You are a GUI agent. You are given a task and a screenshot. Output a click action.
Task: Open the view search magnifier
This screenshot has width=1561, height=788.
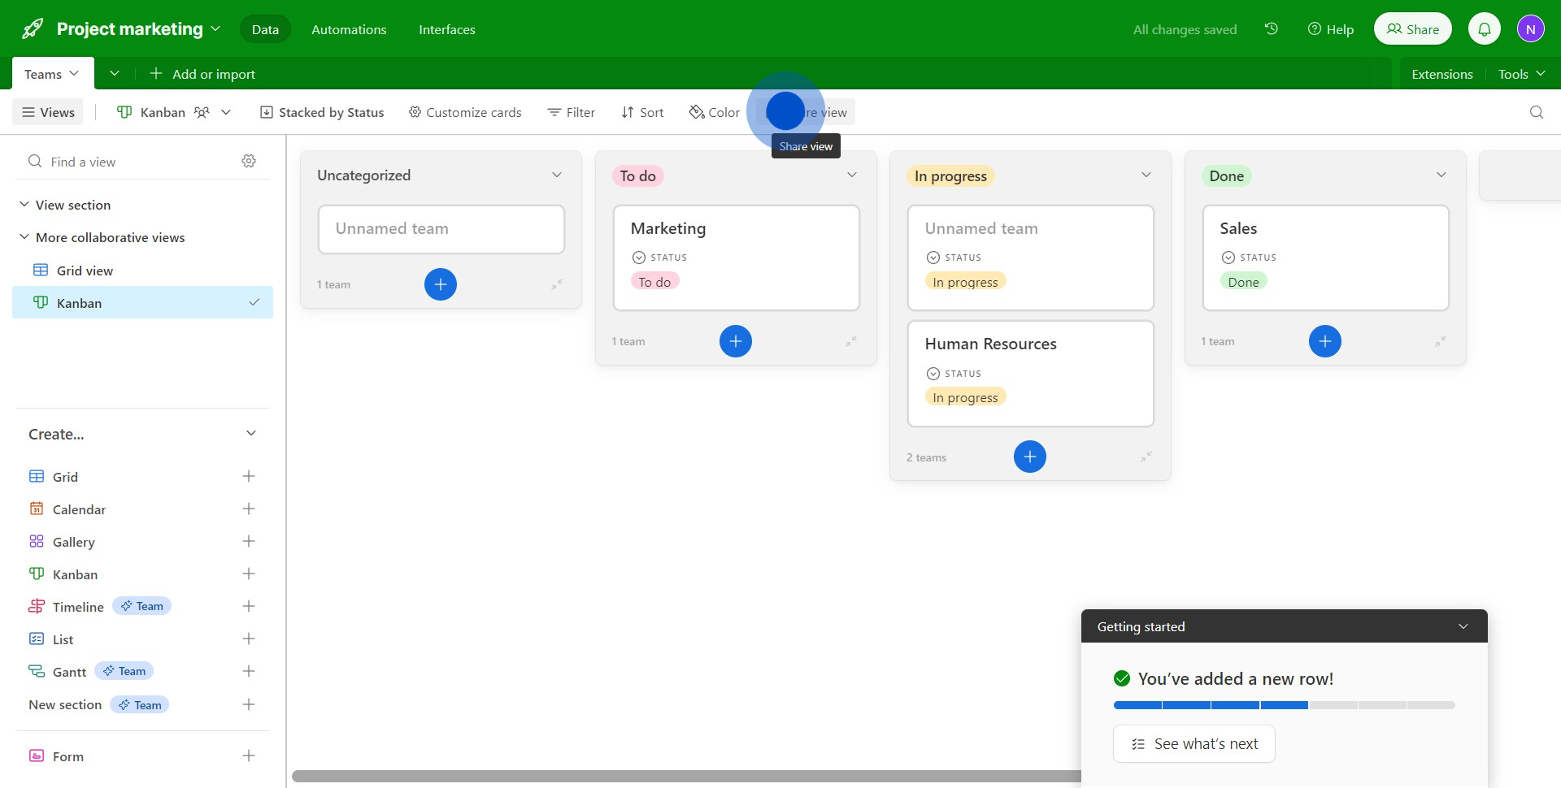coord(1536,112)
